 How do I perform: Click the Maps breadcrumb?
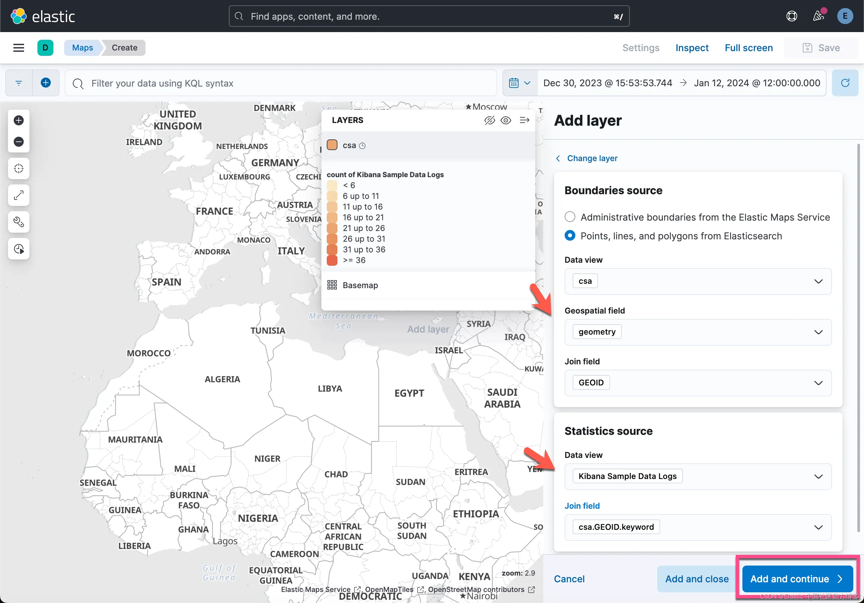tap(82, 48)
